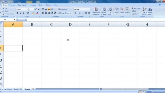Viewport: 165px width, 93px height.
Task: Apply comma style format
Action: click(82, 13)
